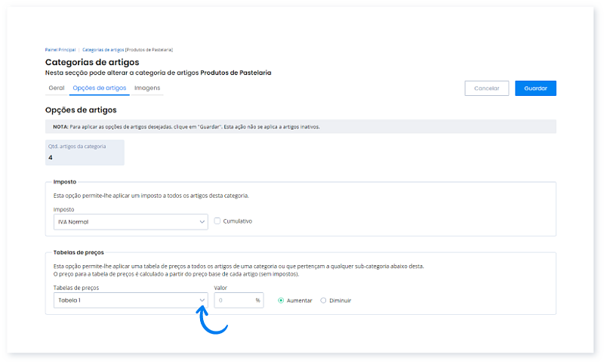Go to Painel Principal via the breadcrumb

pyautogui.click(x=60, y=49)
